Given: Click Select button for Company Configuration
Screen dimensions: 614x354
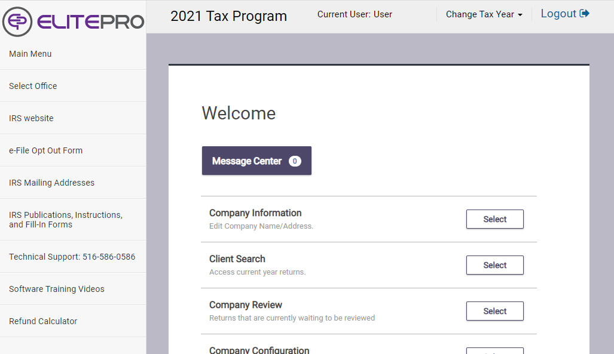Looking at the screenshot, I should pyautogui.click(x=494, y=351).
